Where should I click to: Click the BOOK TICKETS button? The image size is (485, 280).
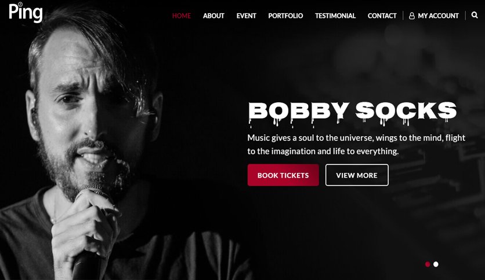coord(283,175)
